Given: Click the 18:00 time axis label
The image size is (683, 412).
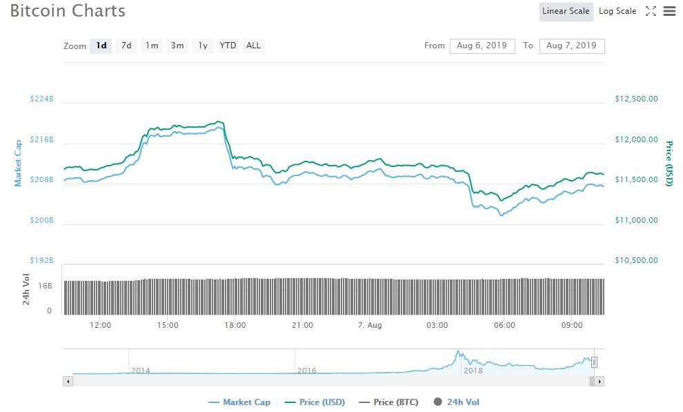Looking at the screenshot, I should point(235,325).
